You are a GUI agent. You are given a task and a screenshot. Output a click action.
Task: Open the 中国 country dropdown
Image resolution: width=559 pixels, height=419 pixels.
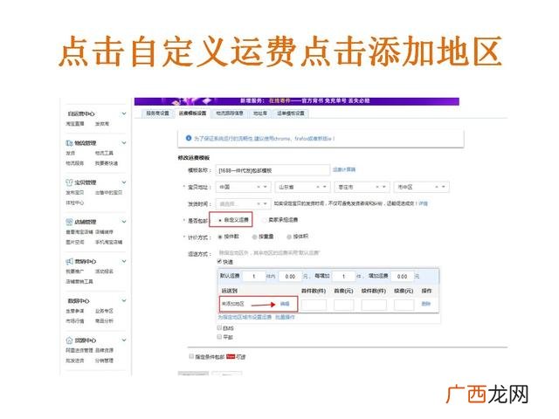point(266,187)
